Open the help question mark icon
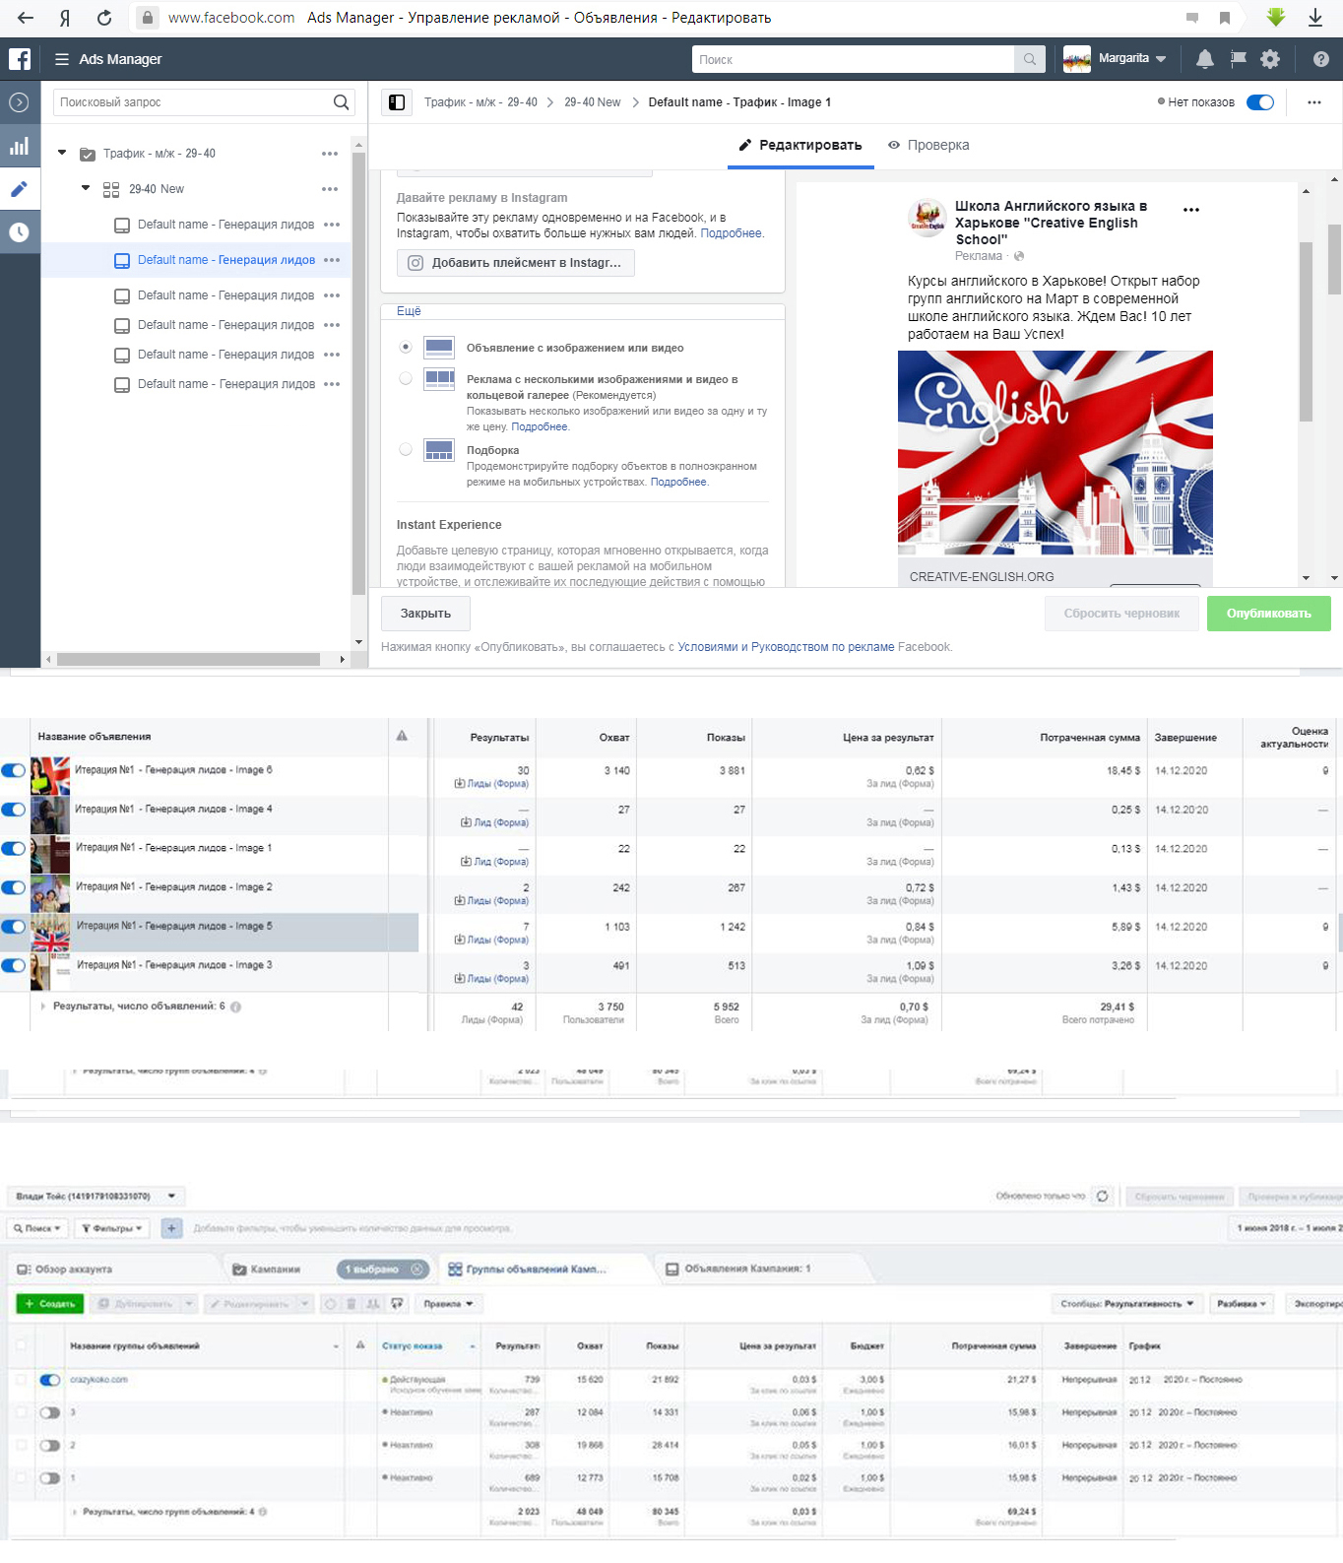The width and height of the screenshot is (1343, 1563). pos(1321,59)
